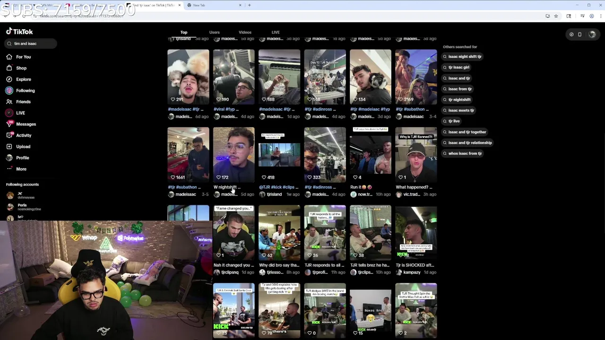
Task: Switch to the Top results tab
Action: pos(184,32)
